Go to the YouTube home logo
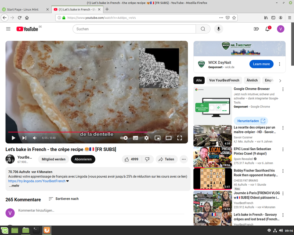The image size is (294, 235). pos(27,29)
